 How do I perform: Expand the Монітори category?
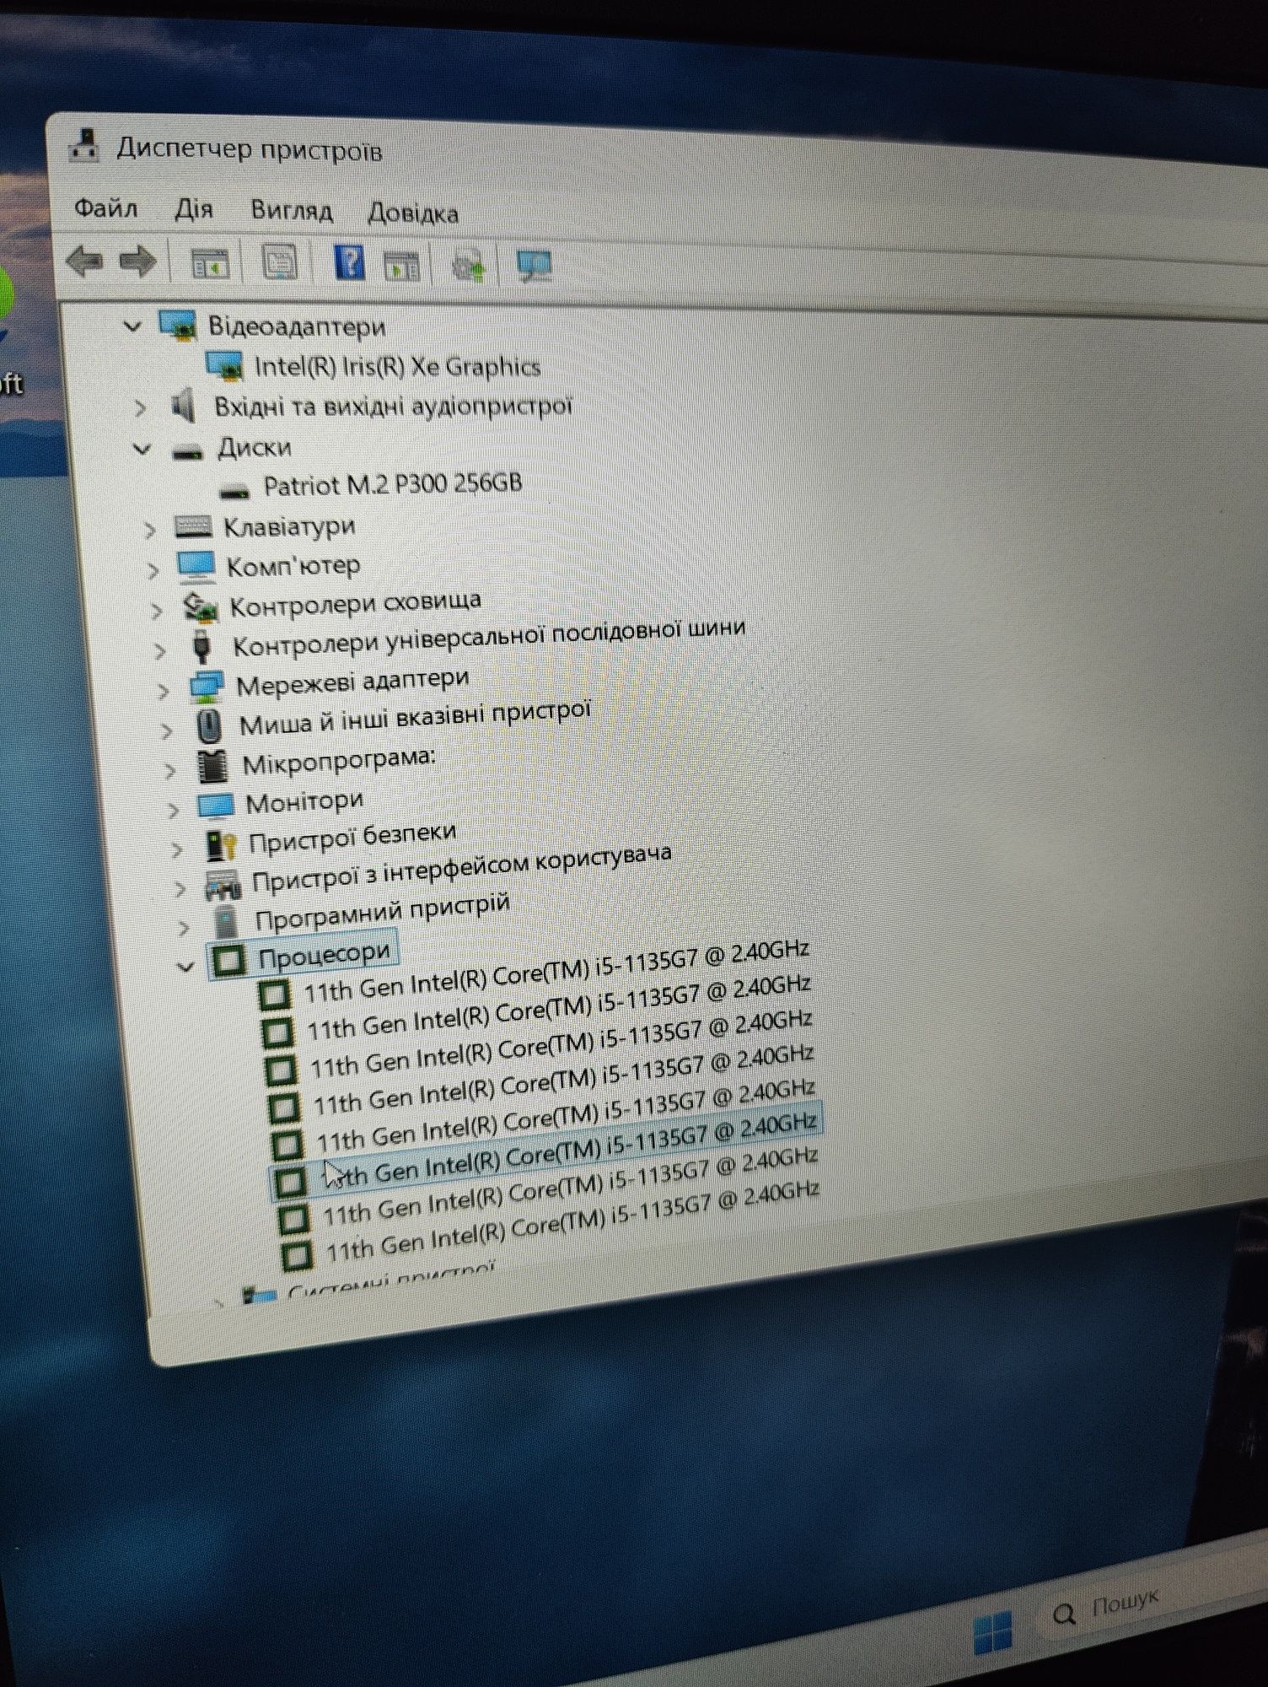pyautogui.click(x=174, y=810)
